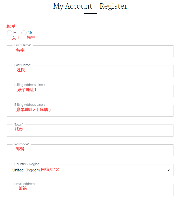Click the 'First Name*' caption label
This screenshot has width=181, height=198.
click(23, 45)
